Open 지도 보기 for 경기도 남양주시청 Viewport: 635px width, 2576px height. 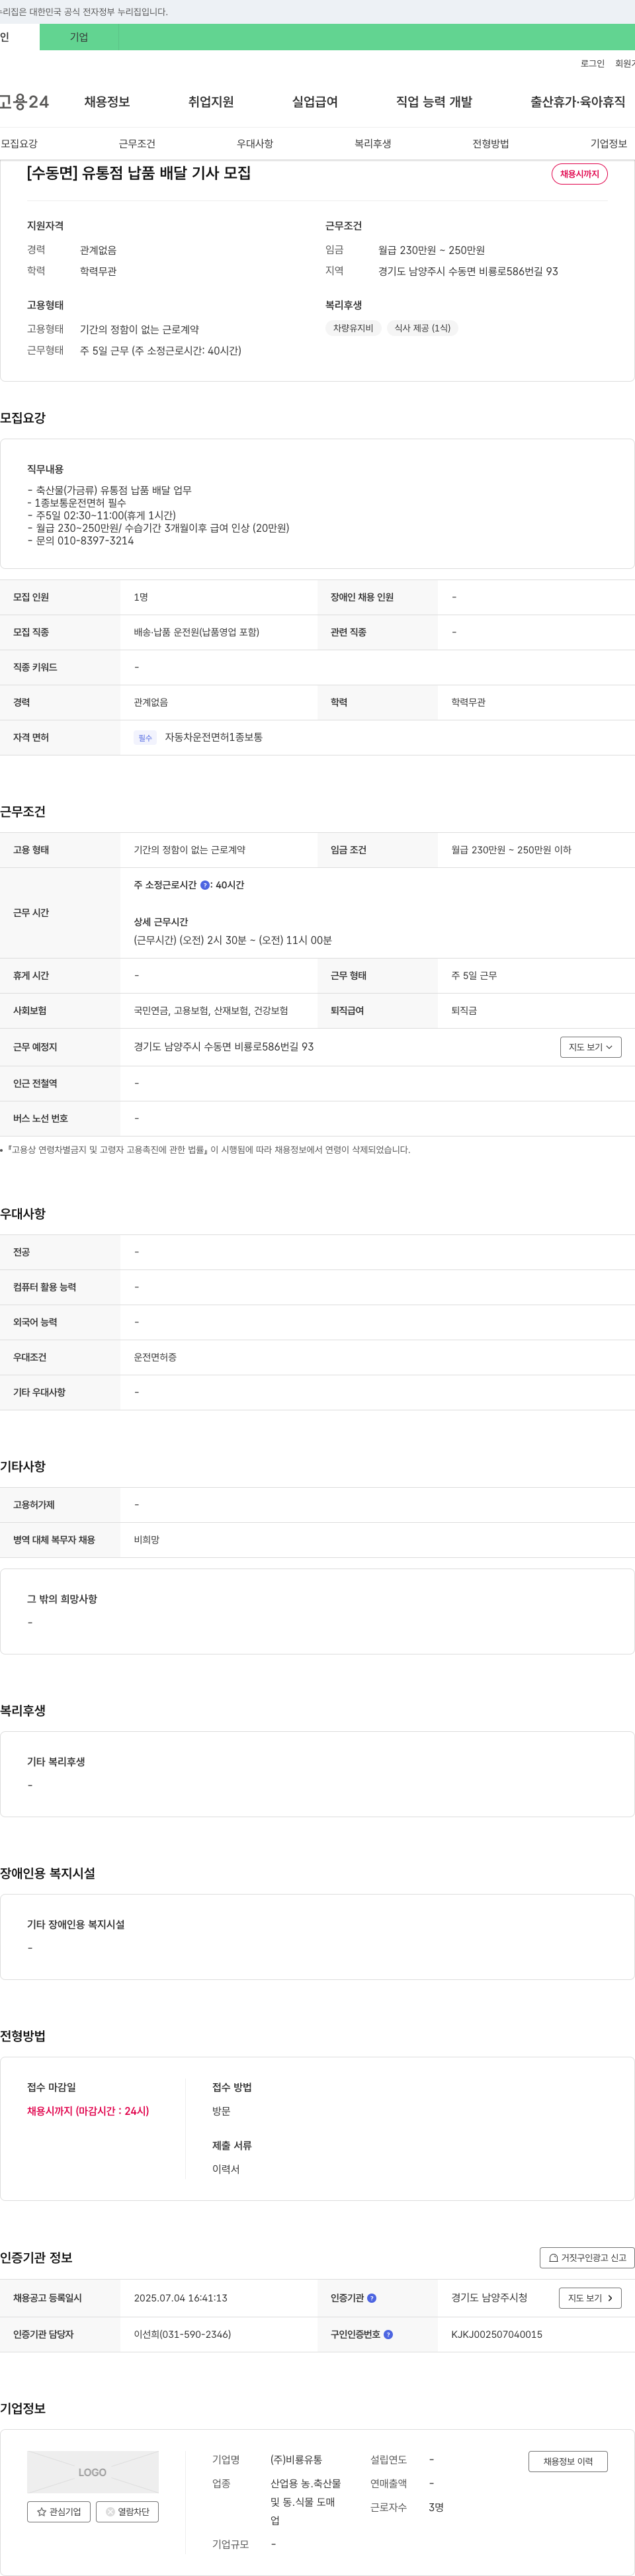point(590,2298)
